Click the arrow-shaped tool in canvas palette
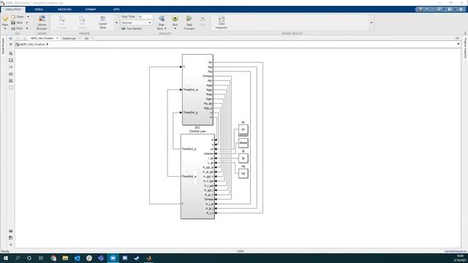The image size is (468, 263). point(11,67)
